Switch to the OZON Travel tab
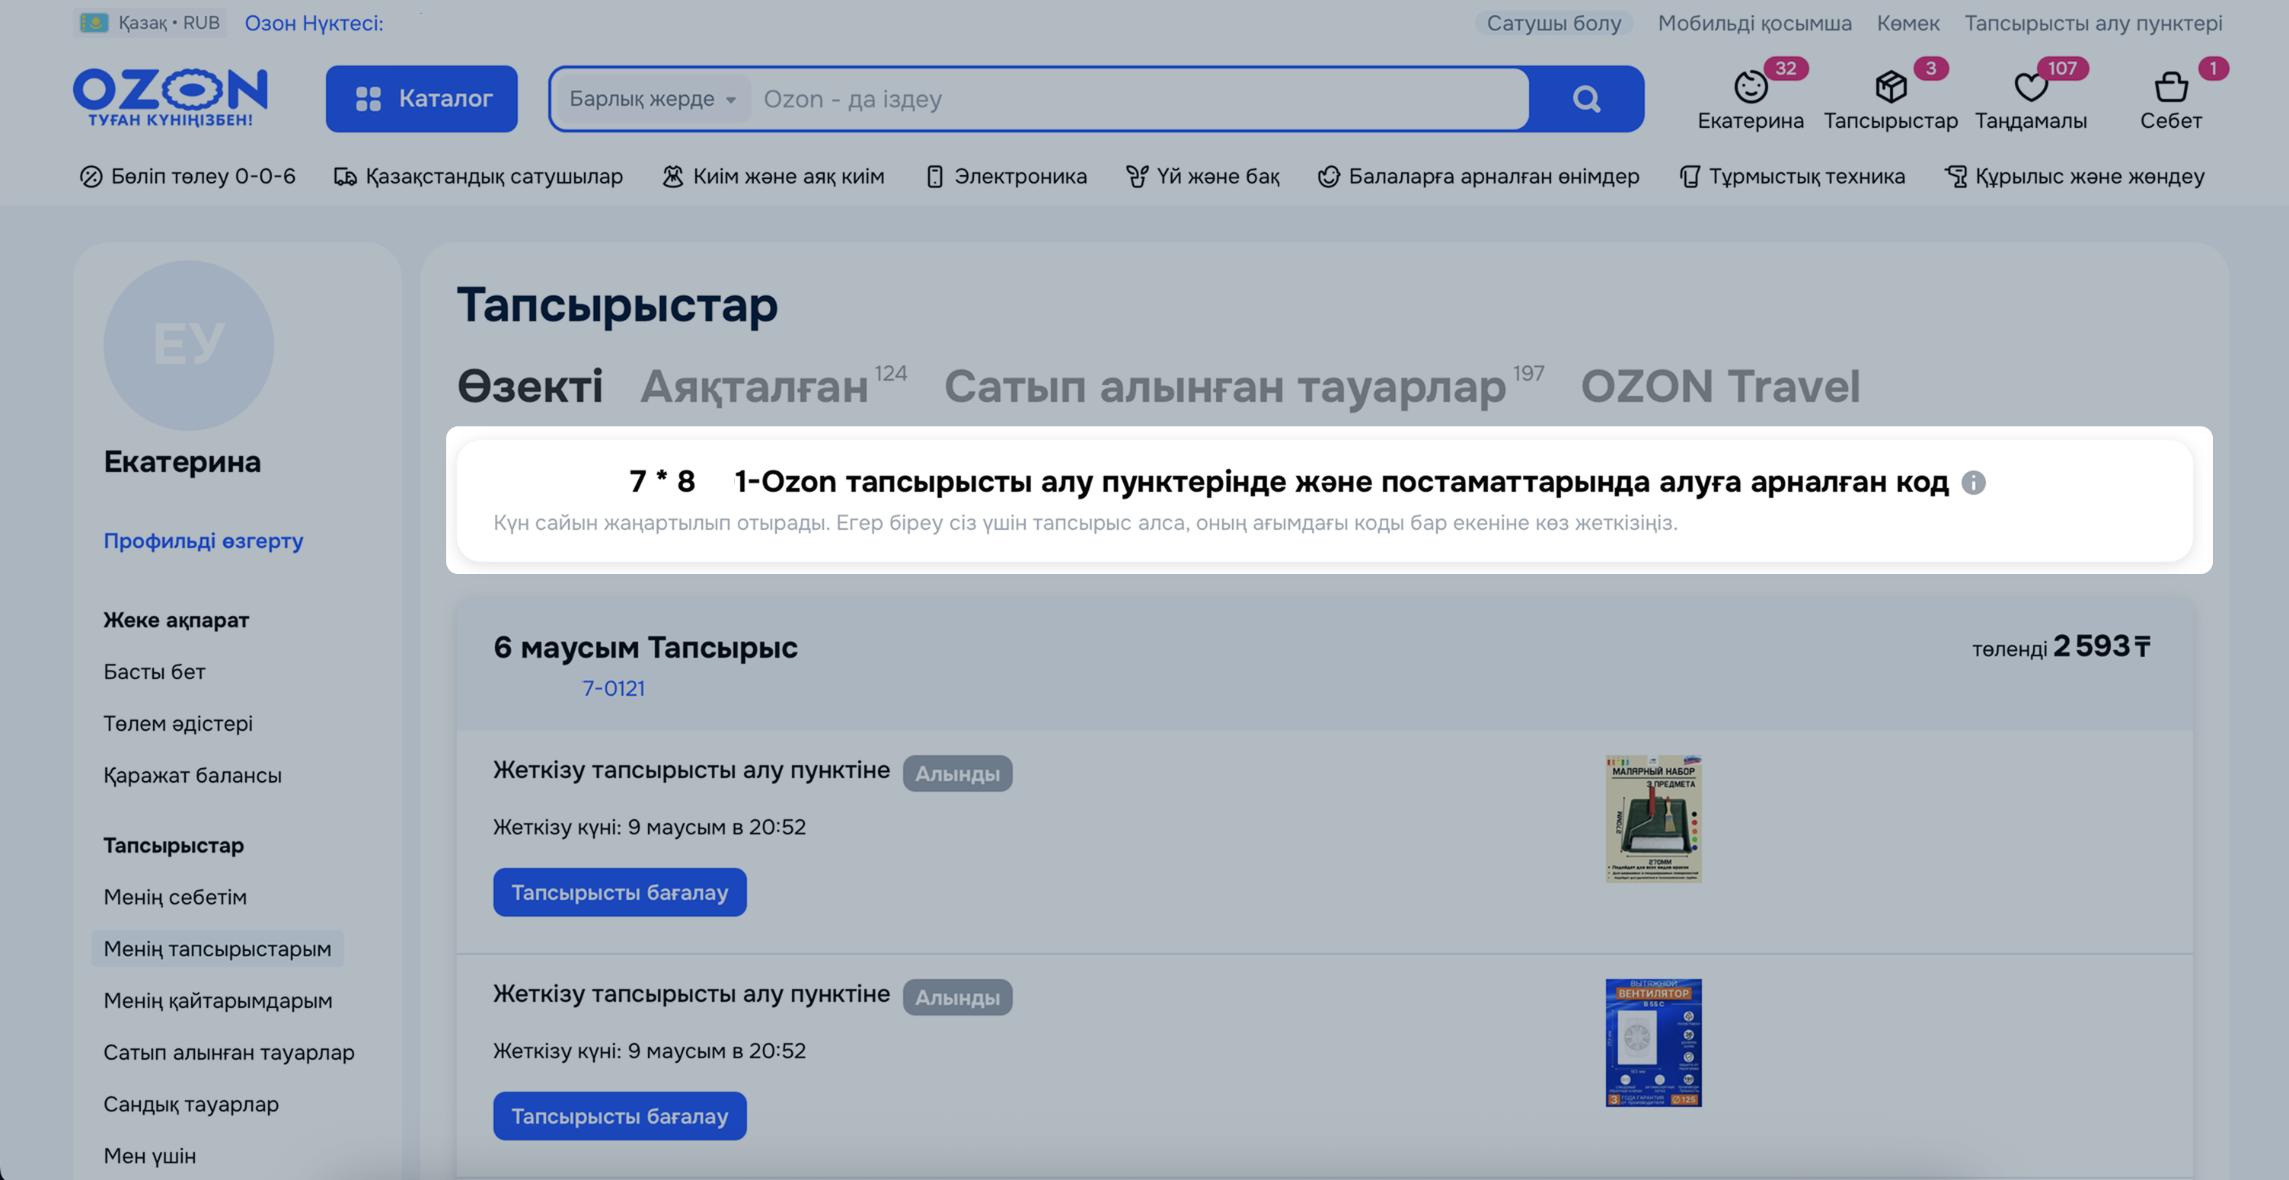Image resolution: width=2289 pixels, height=1180 pixels. coord(1719,387)
